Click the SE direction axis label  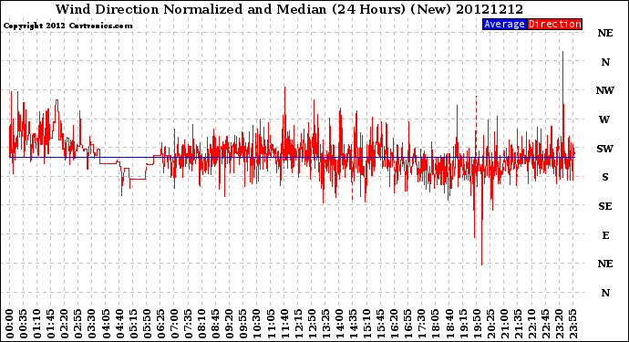(605, 206)
